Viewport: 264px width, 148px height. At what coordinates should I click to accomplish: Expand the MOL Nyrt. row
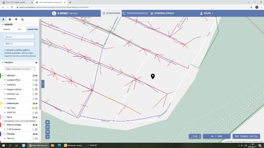(5, 108)
